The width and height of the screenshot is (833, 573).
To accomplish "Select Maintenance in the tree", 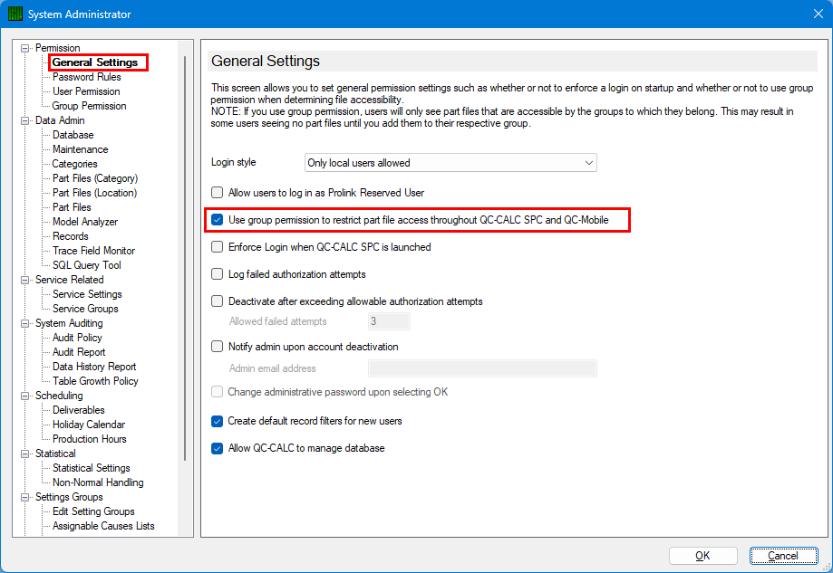I will coord(81,149).
